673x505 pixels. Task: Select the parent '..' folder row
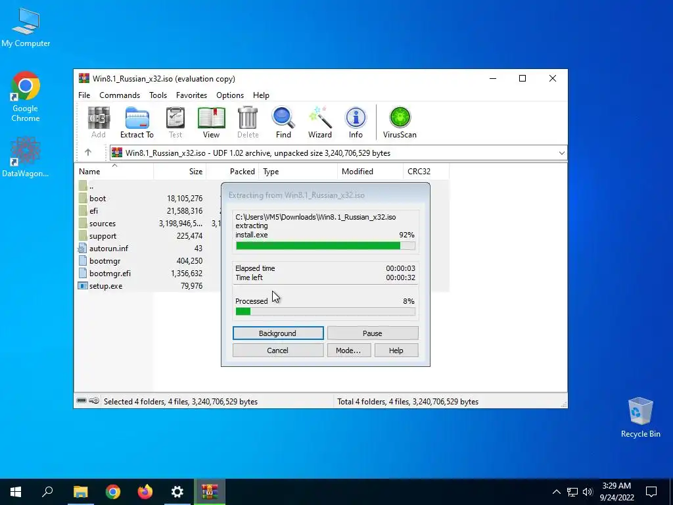(x=148, y=186)
